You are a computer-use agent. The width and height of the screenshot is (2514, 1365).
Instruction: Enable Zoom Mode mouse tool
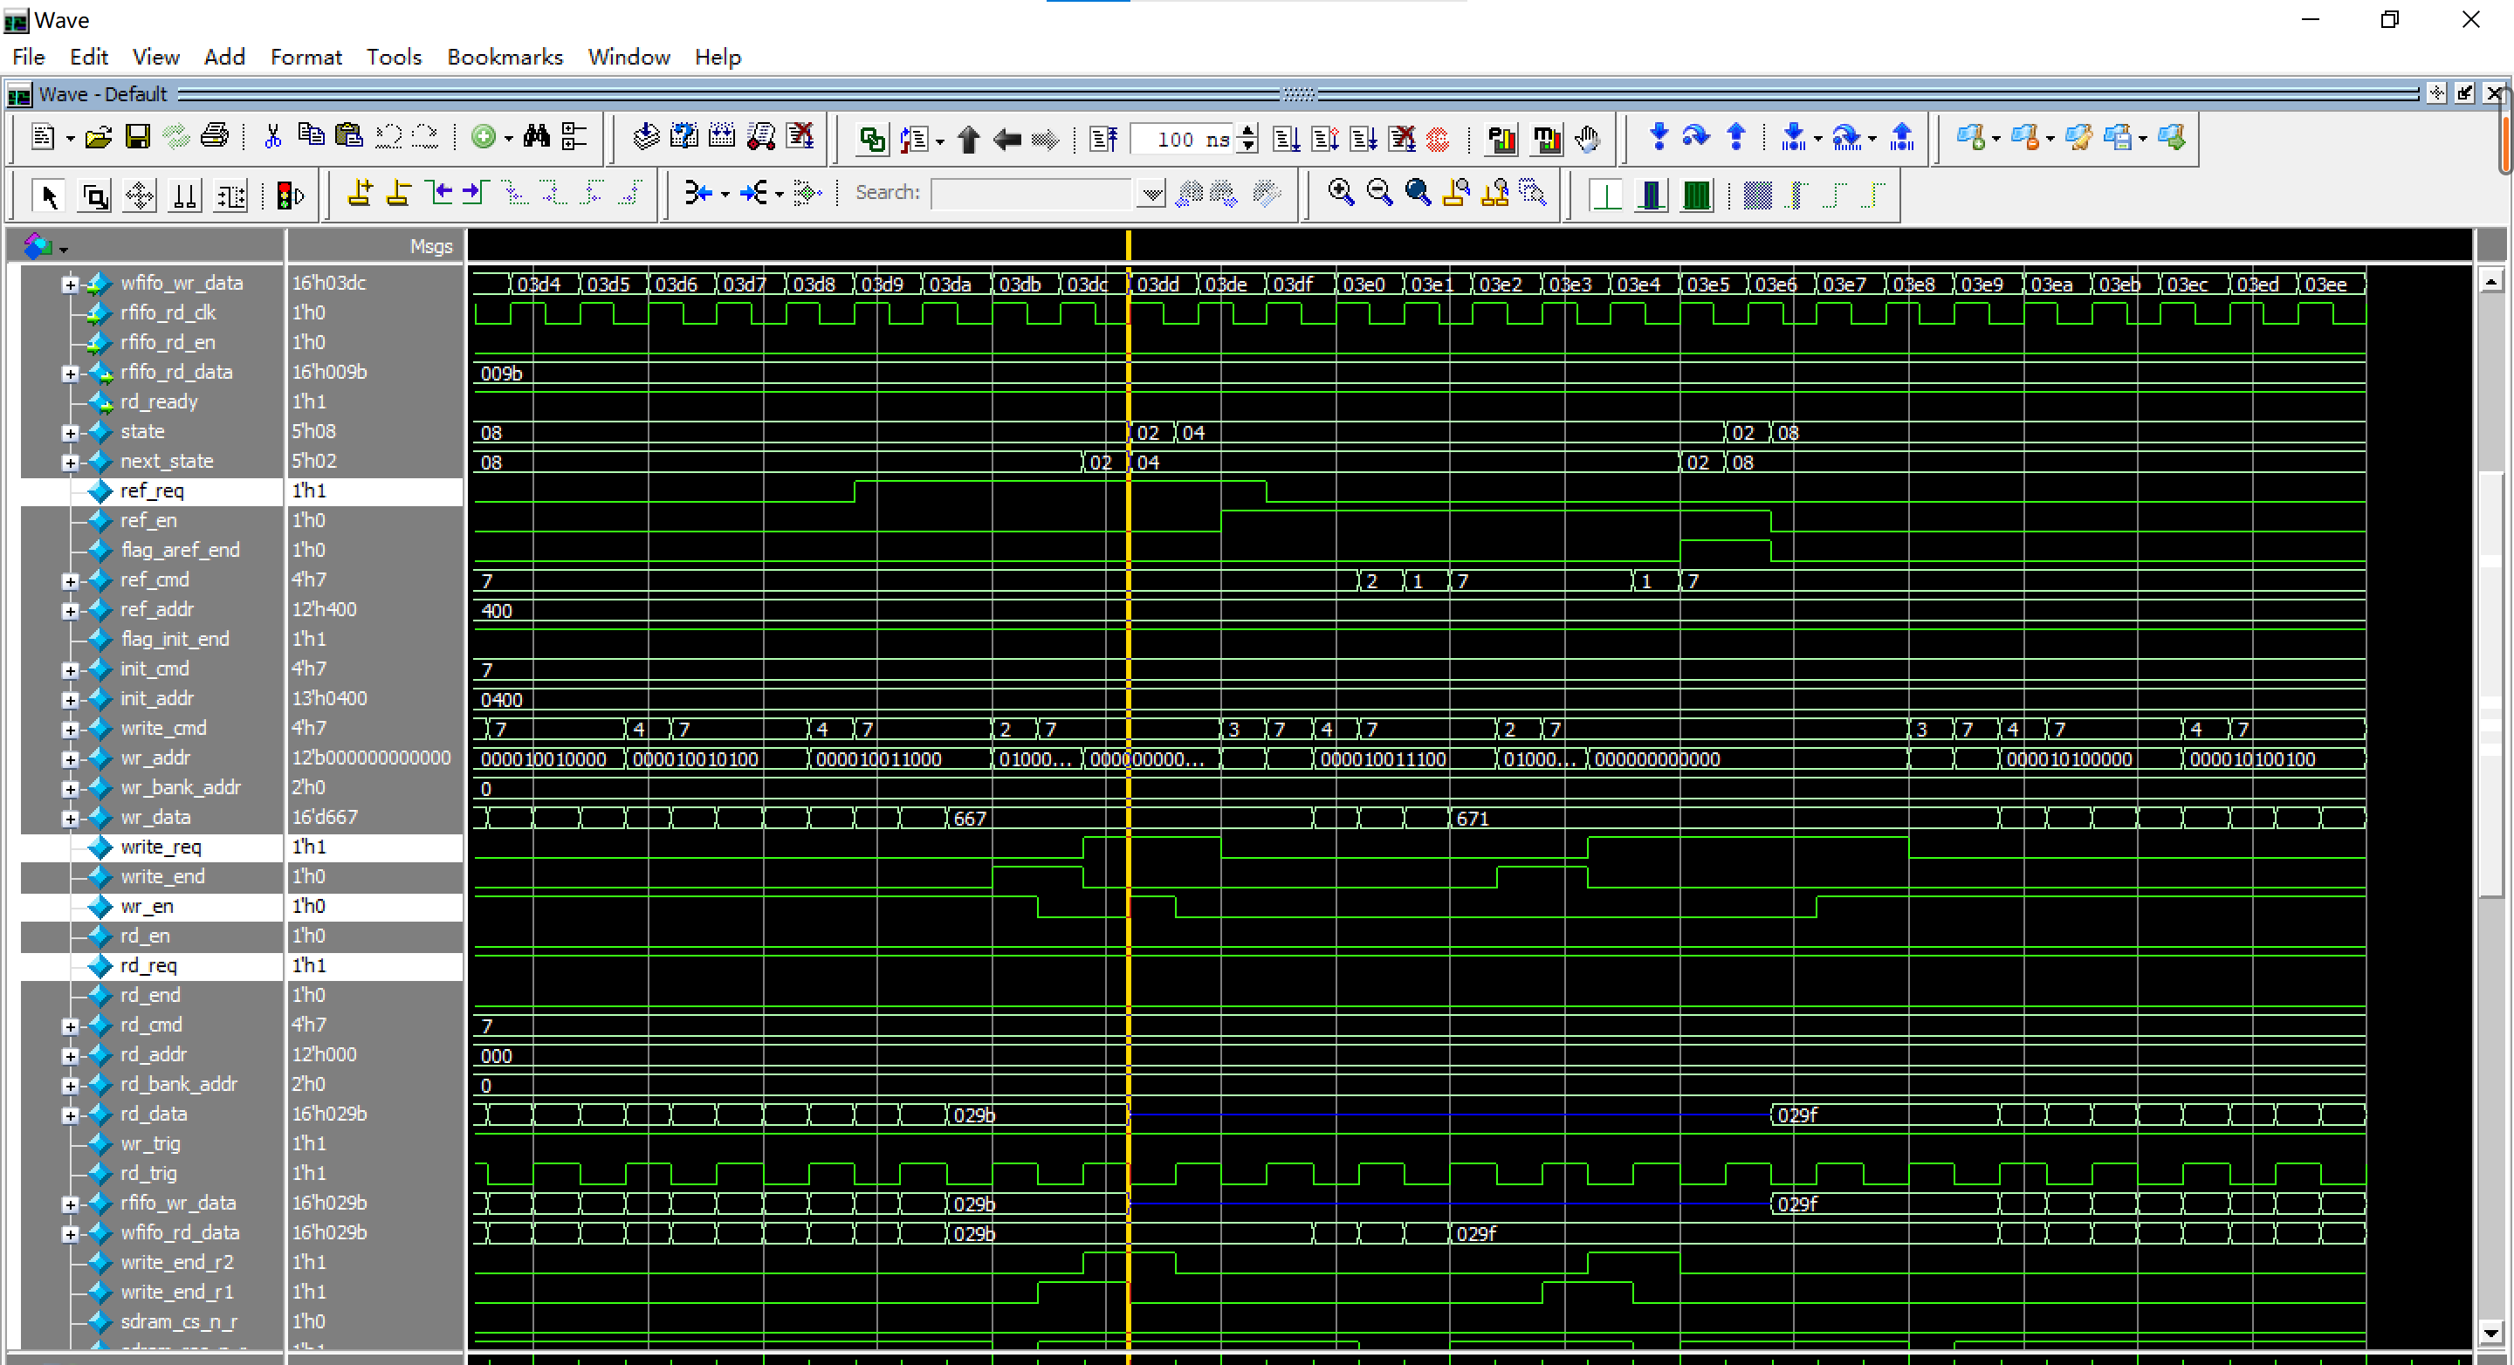click(94, 196)
